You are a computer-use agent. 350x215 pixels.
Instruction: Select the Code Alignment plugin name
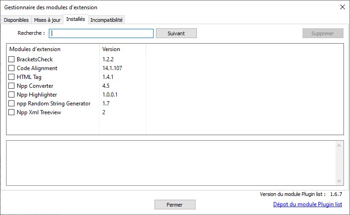37,68
